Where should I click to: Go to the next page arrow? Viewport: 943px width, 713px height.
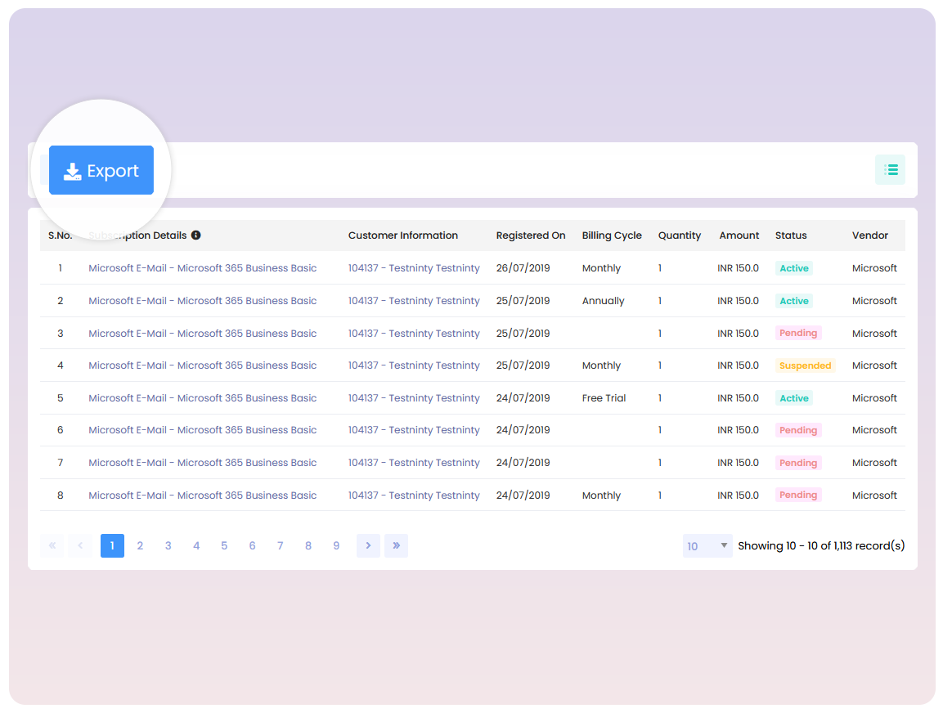pyautogui.click(x=368, y=545)
